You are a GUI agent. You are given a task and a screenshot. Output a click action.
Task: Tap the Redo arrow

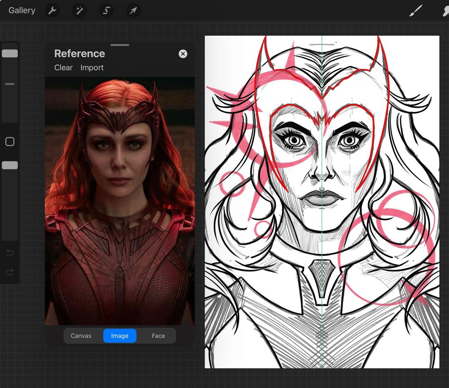(10, 272)
